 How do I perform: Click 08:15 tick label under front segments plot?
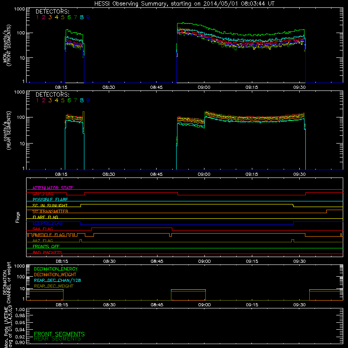[61, 87]
